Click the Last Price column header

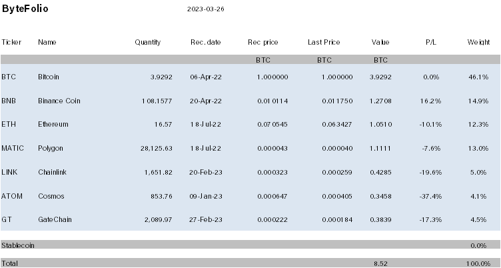click(x=324, y=42)
